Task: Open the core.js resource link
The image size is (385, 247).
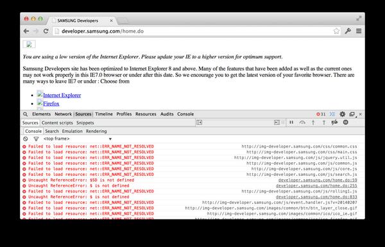Action: (x=304, y=169)
